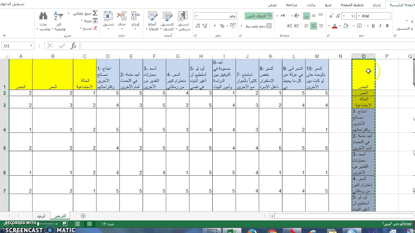
Task: Open the Borders dropdown arrow
Action: coord(354,26)
